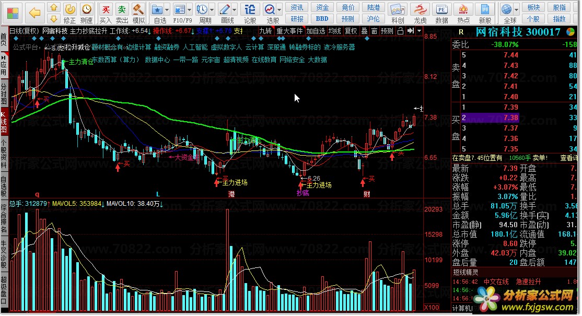Screen dimensions: 582x316
Task: Open the 修正 correction tool
Action: click(x=70, y=14)
